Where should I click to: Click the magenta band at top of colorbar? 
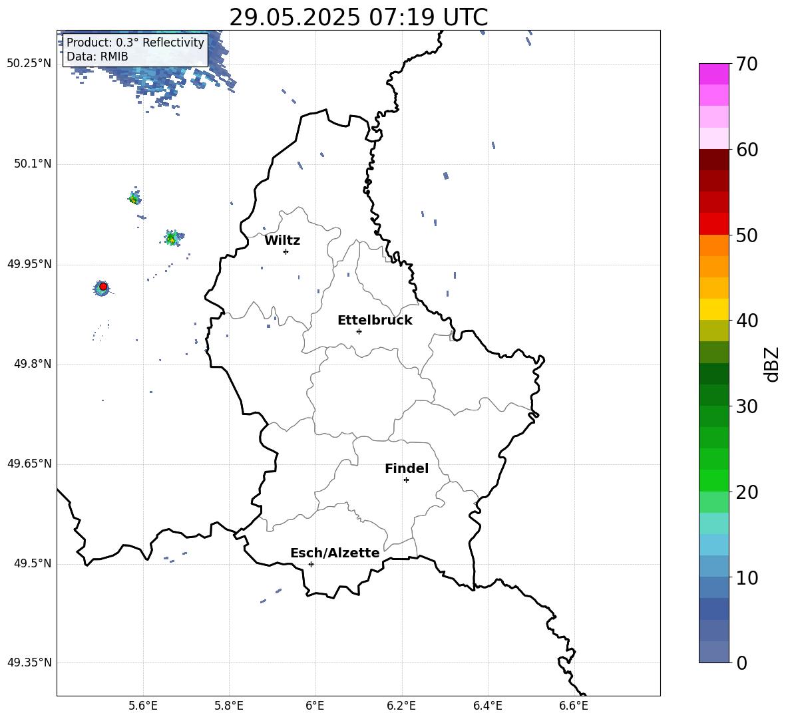pyautogui.click(x=714, y=74)
